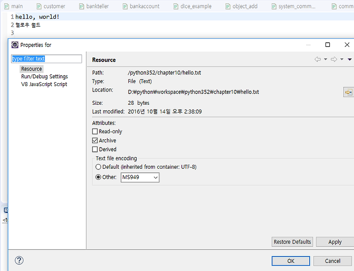Click the Apply button

[335, 242]
